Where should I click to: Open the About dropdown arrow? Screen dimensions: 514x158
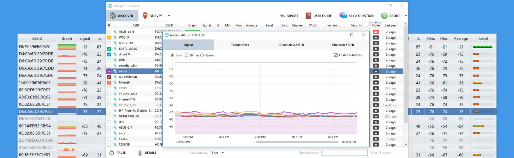406,16
